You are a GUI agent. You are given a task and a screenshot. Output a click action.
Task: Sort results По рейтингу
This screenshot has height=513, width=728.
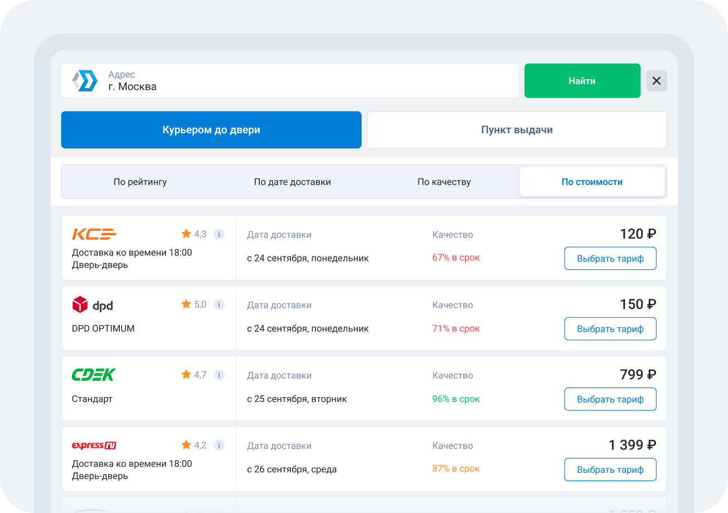[140, 182]
